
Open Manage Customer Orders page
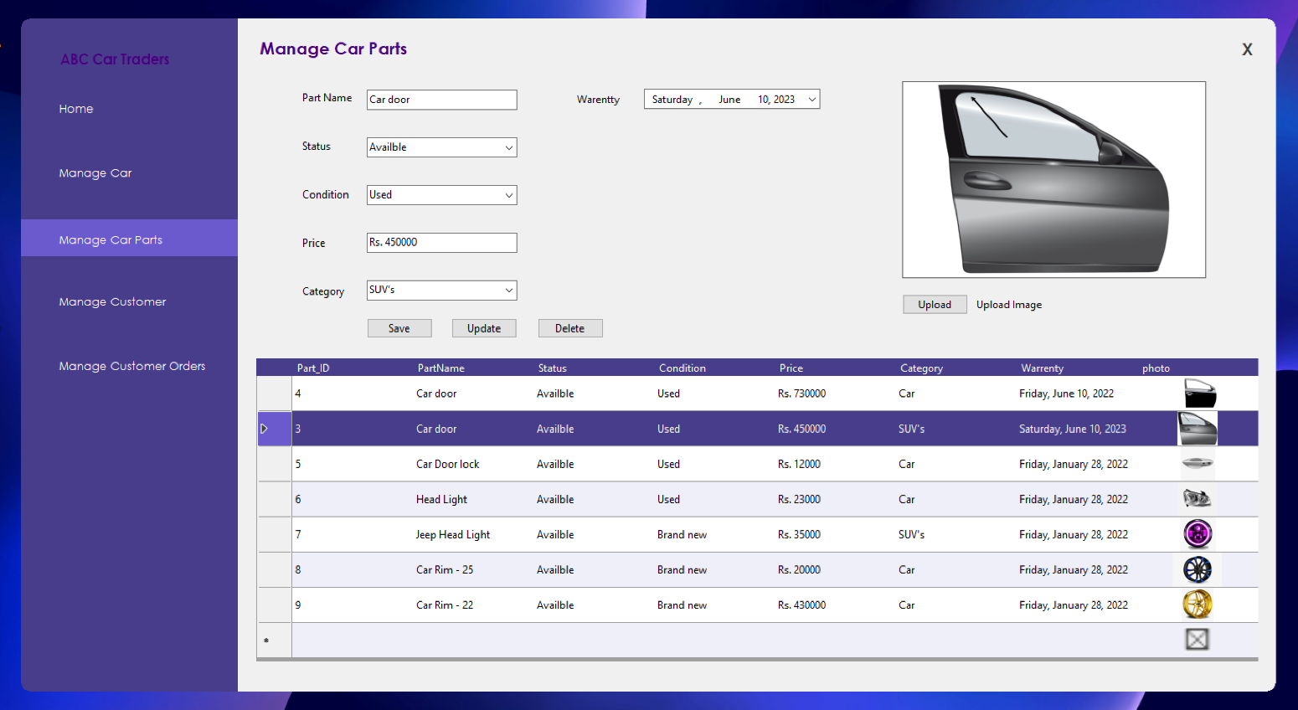click(x=132, y=366)
